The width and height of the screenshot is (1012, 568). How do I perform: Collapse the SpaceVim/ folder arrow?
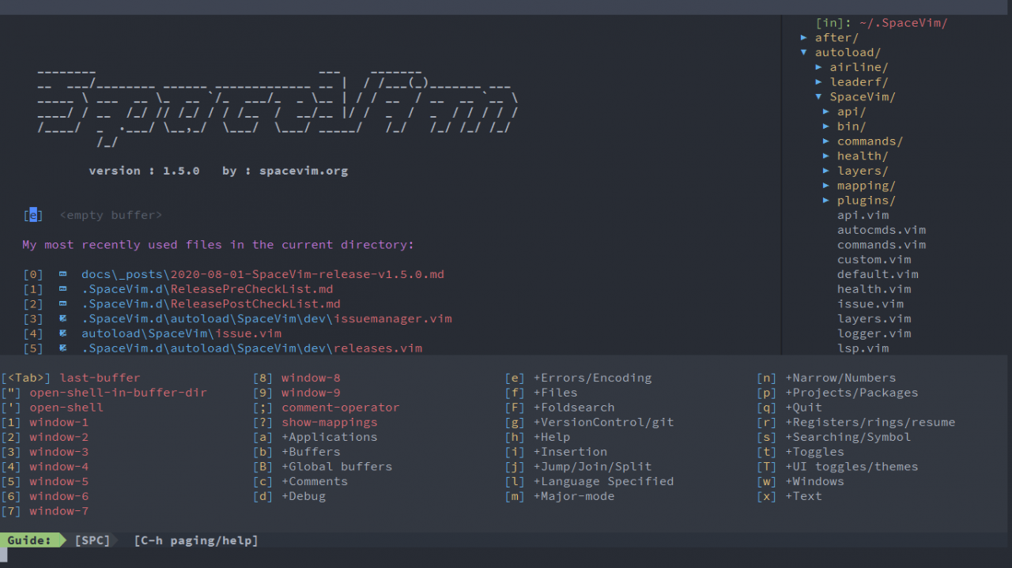point(819,97)
